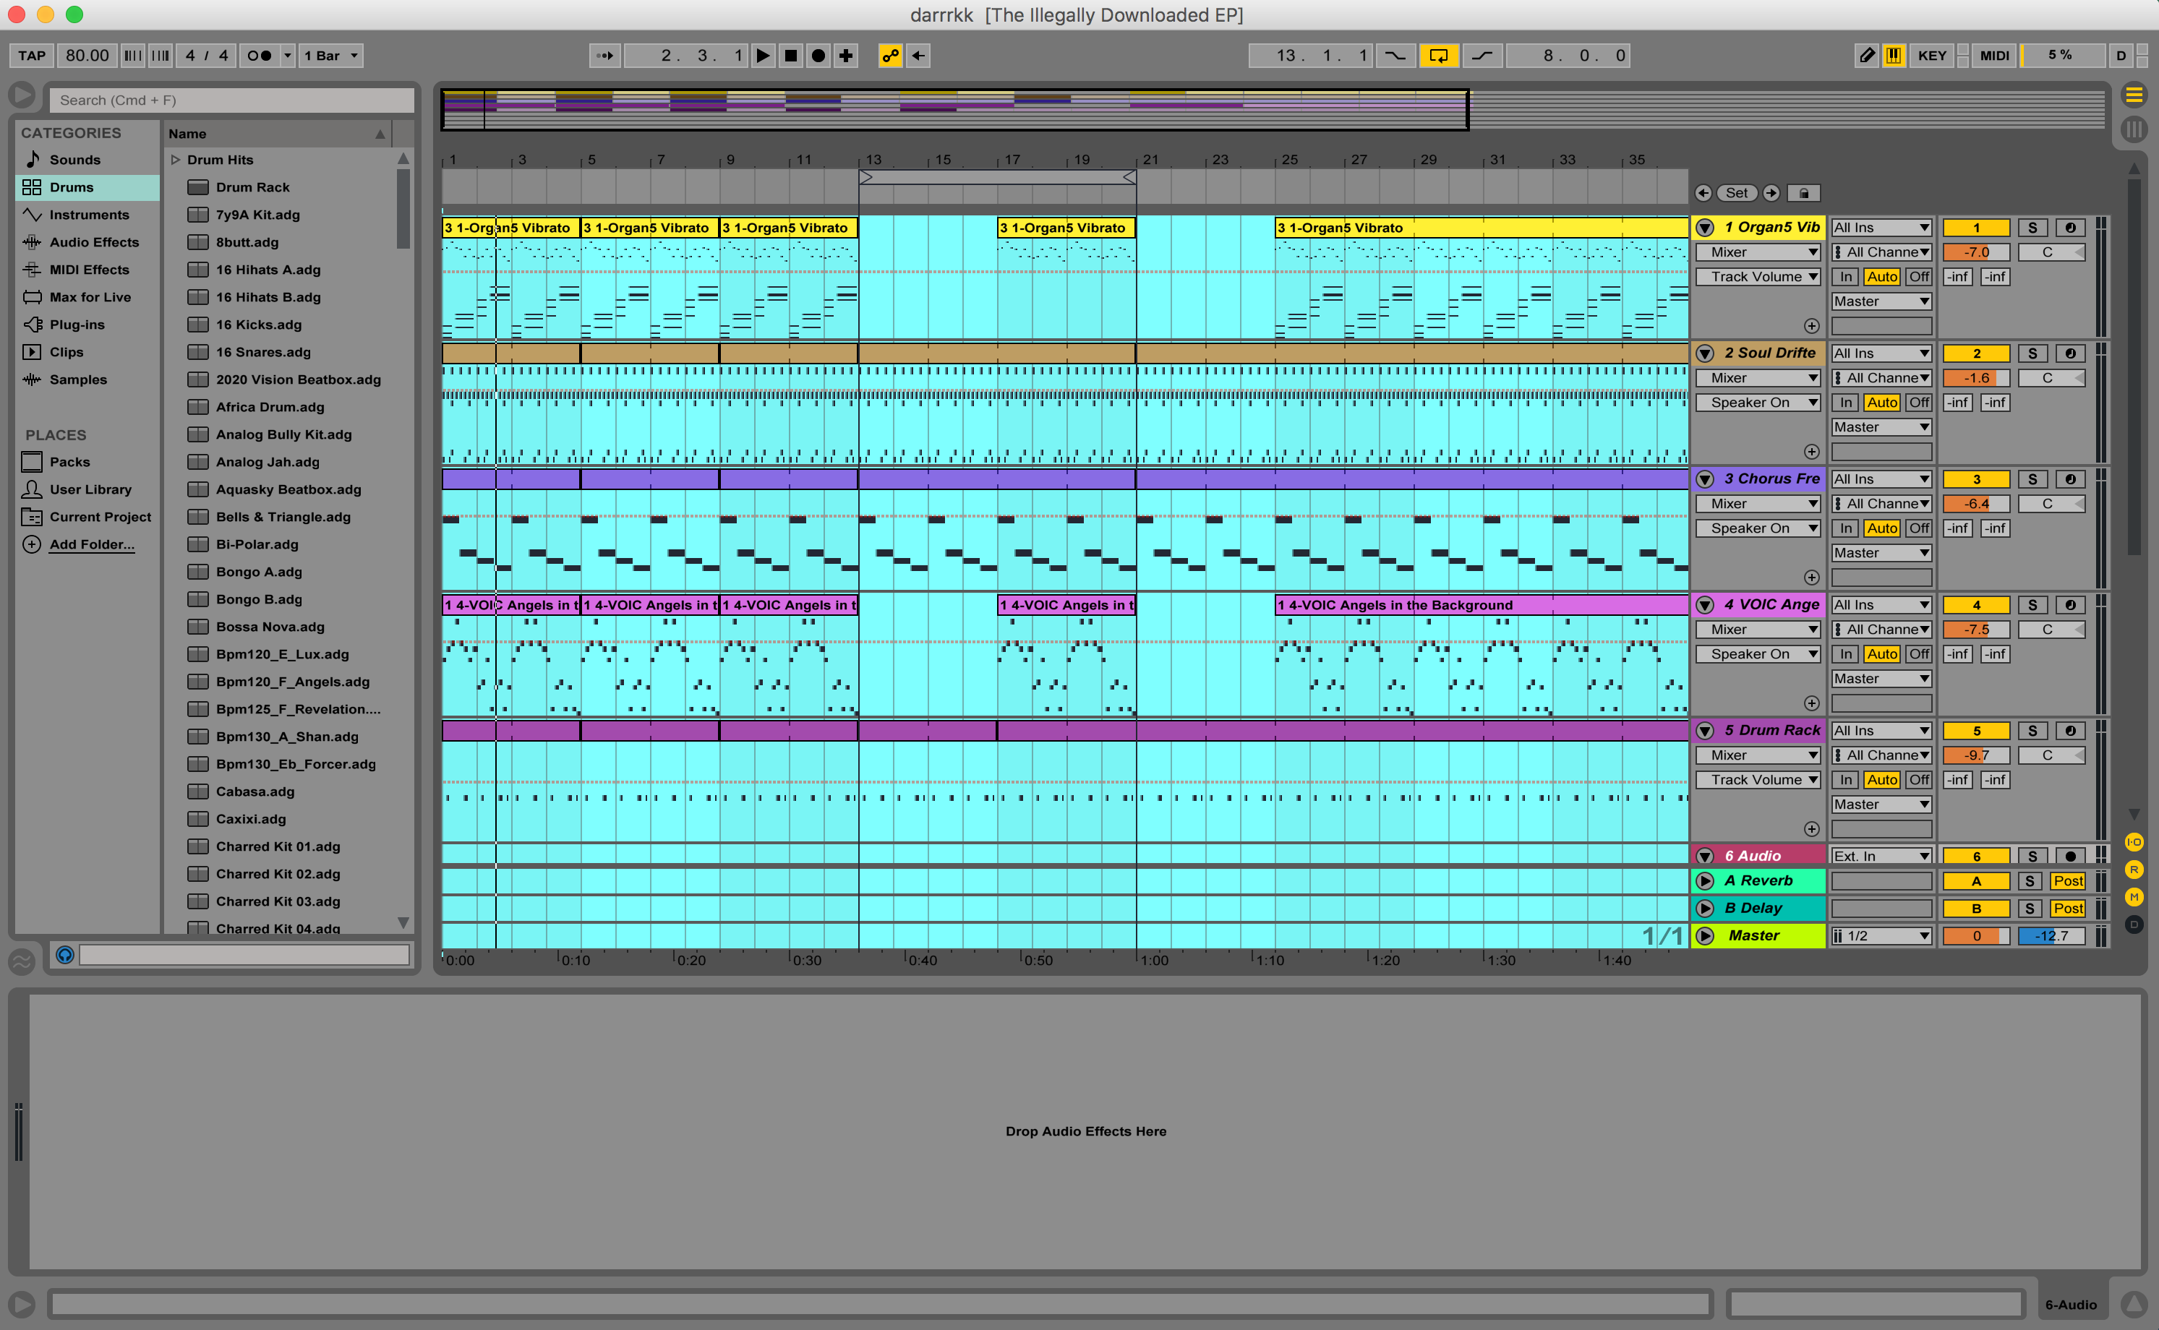Screen dimensions: 2159x1330
Task: Enable draw mode with the pencil icon
Action: [1867, 56]
